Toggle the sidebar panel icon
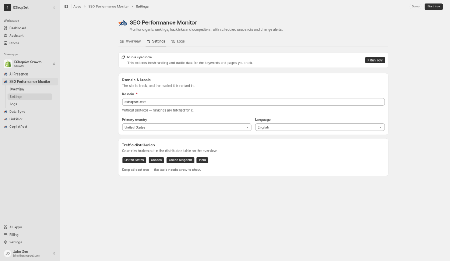Viewport: 450px width, 261px height. [x=66, y=7]
